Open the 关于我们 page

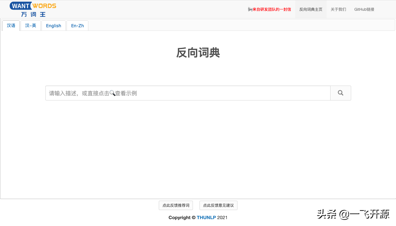pyautogui.click(x=338, y=9)
